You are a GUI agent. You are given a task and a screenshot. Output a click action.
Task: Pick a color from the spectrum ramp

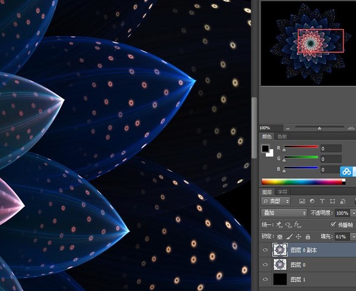click(303, 182)
